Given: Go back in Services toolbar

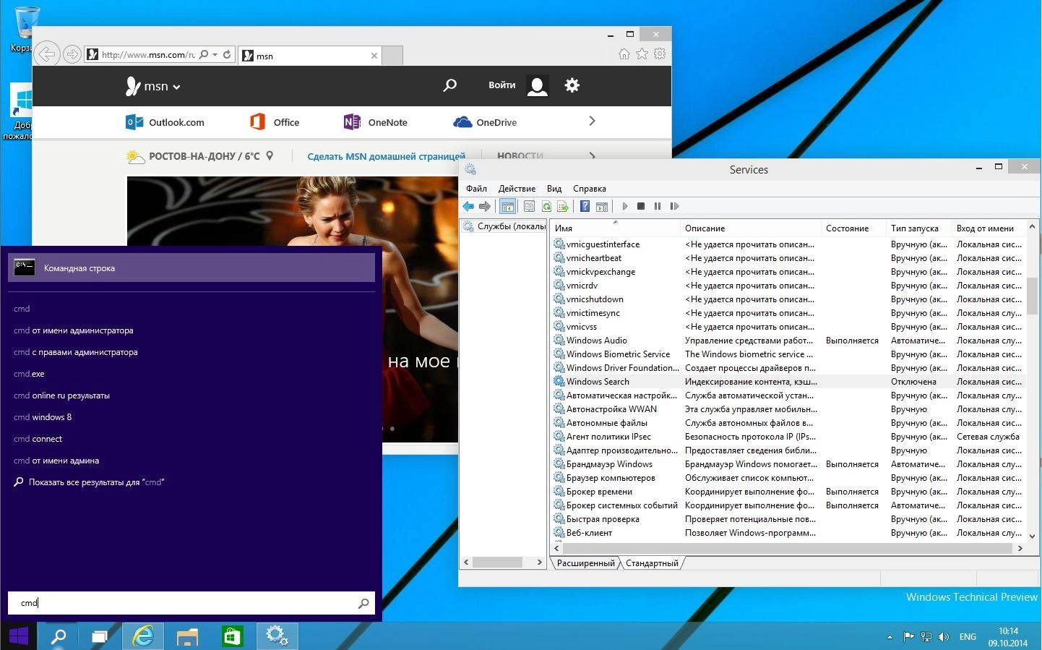Looking at the screenshot, I should point(468,206).
